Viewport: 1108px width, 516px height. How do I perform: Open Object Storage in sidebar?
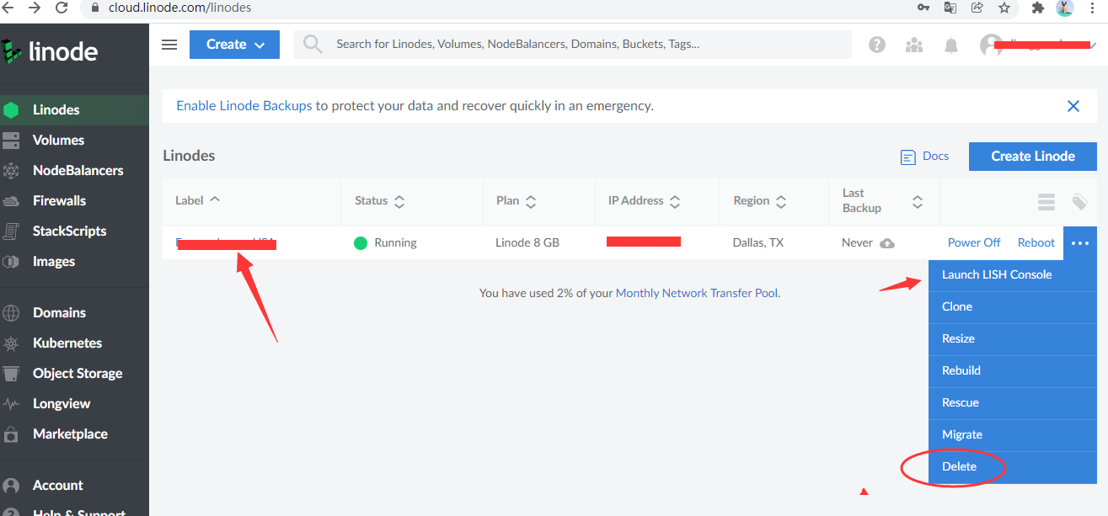(74, 373)
